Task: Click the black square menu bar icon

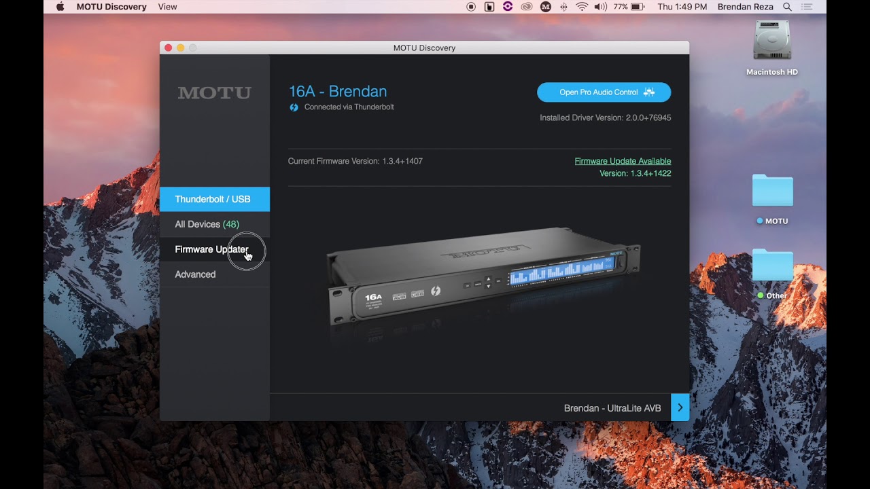Action: [x=489, y=7]
